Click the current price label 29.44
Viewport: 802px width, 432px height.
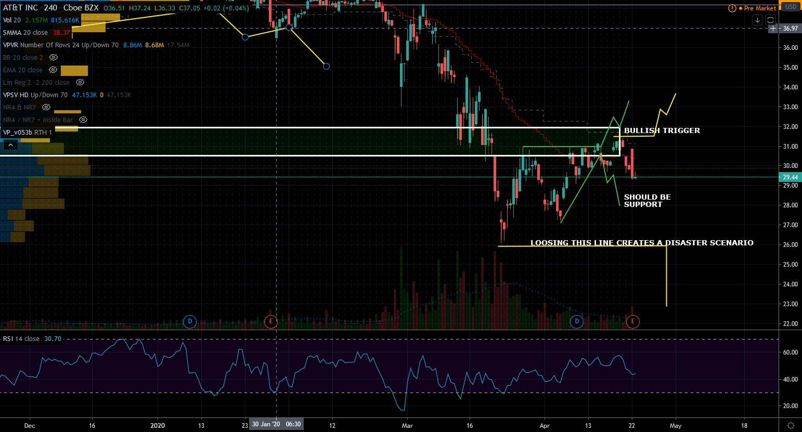pos(790,177)
